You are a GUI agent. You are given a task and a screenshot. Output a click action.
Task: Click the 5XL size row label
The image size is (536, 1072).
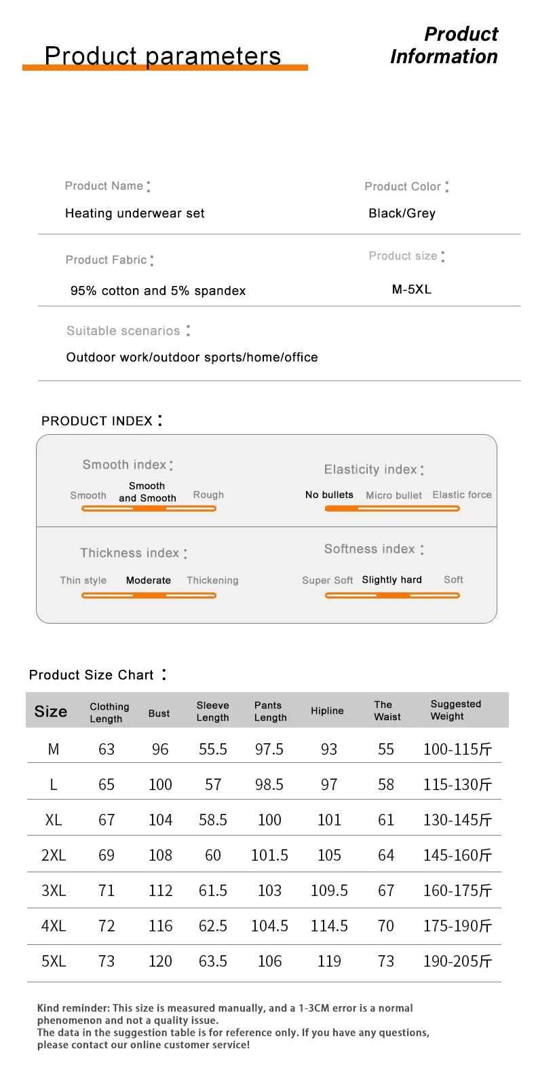coord(54,961)
